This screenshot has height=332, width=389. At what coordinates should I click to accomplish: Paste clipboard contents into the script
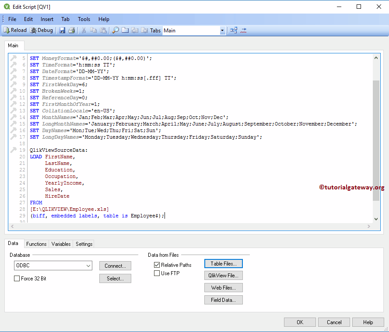103,30
